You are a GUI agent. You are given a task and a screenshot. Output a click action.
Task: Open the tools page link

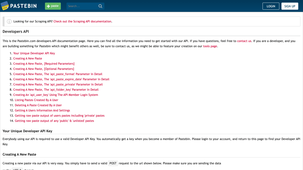pos(210,46)
